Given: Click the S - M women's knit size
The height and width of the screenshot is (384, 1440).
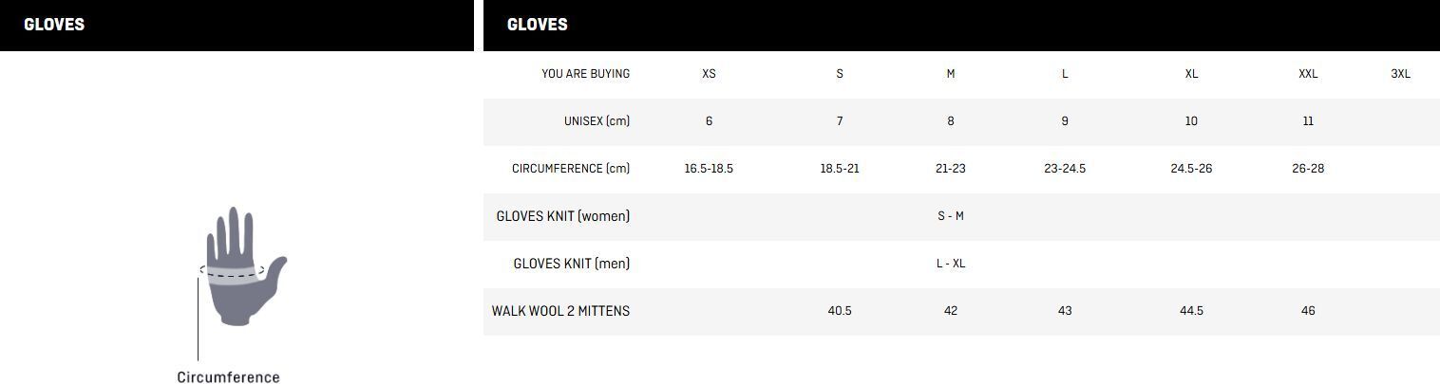Looking at the screenshot, I should click(950, 216).
